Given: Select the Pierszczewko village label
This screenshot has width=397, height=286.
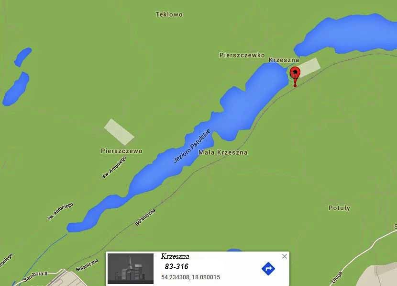Looking at the screenshot, I should point(242,55).
